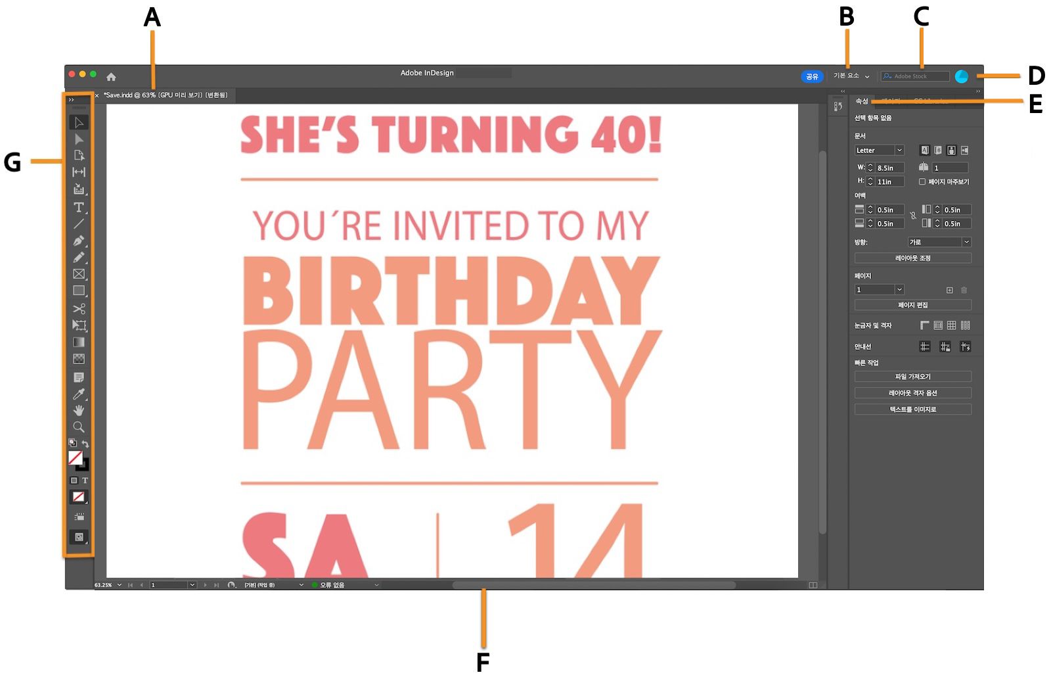Swap fill and stroke arrows icon

pos(85,444)
